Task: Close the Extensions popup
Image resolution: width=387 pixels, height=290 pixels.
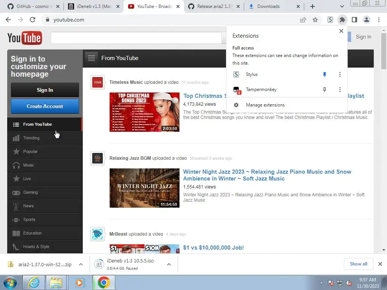Action: coord(341,31)
